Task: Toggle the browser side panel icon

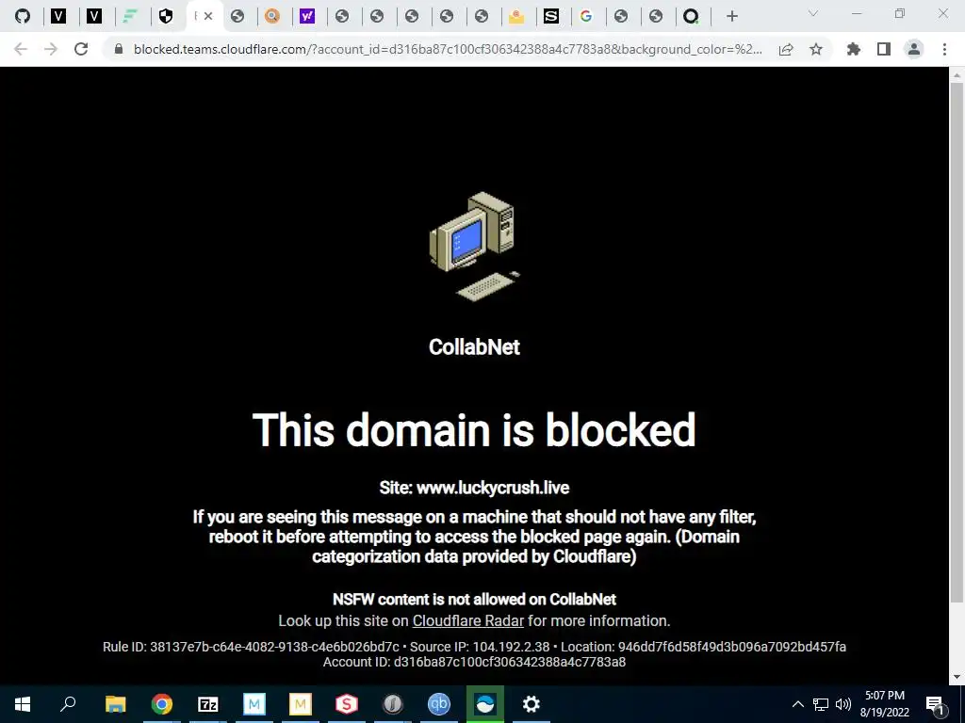Action: (884, 49)
